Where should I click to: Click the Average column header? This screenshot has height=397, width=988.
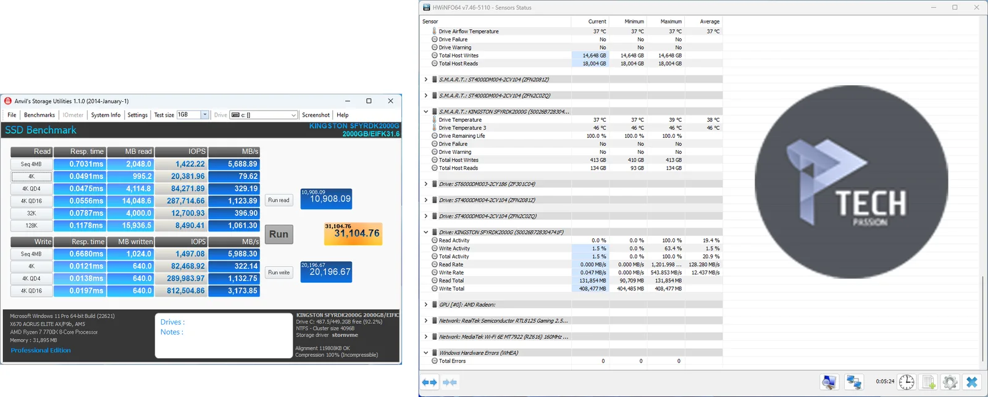[703, 22]
